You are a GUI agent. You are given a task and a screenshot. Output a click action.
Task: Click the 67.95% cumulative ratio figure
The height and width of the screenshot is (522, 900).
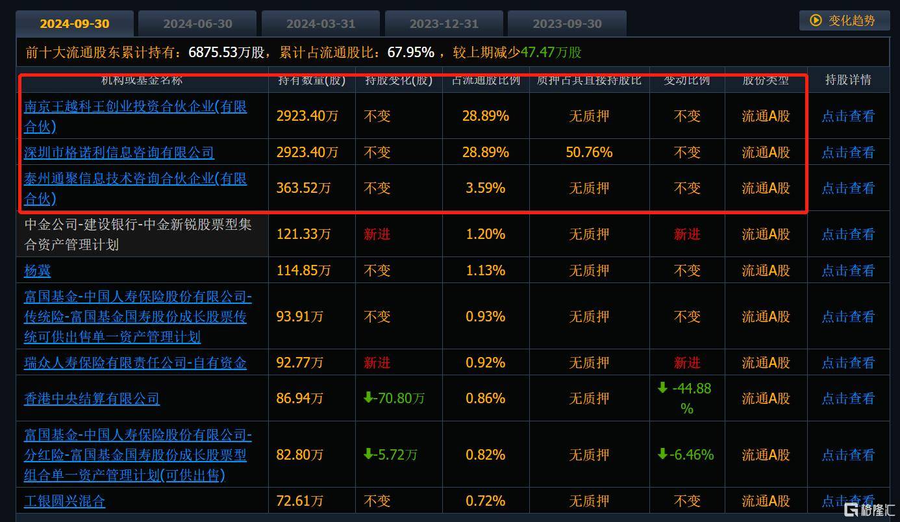[410, 53]
